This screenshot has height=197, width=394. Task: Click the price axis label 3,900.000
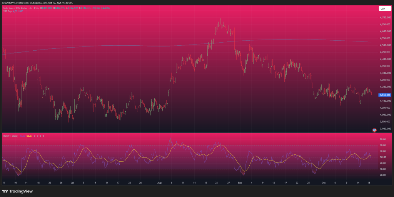(386, 129)
